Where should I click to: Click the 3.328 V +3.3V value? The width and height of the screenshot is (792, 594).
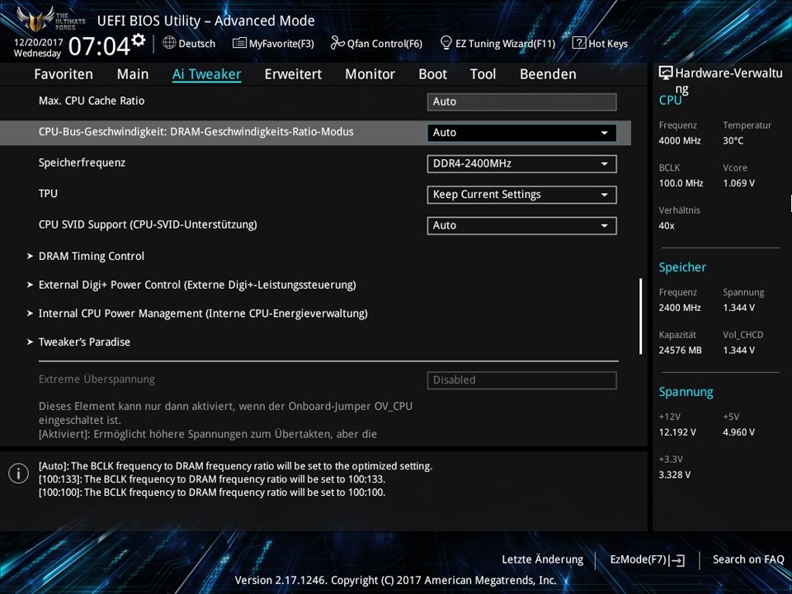pyautogui.click(x=674, y=475)
